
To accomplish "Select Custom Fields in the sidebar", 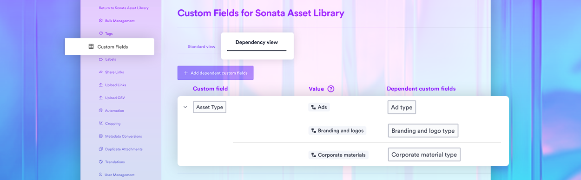I will [109, 47].
